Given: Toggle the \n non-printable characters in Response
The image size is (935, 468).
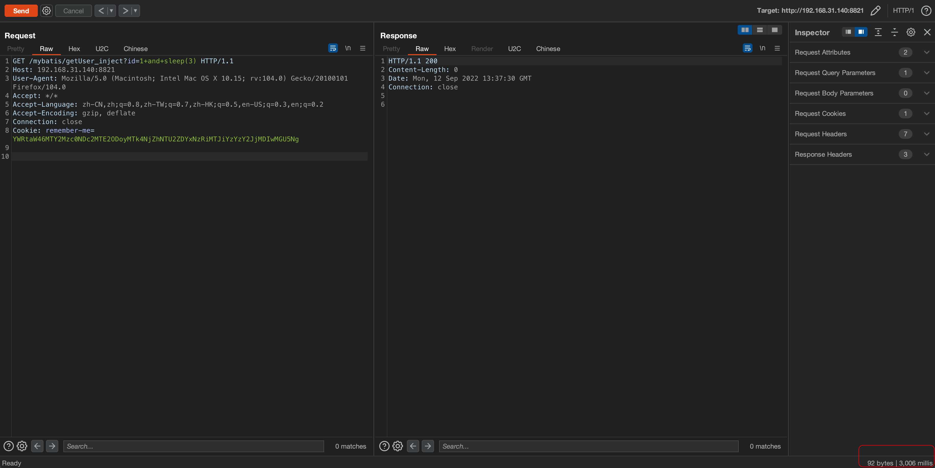Looking at the screenshot, I should (762, 48).
